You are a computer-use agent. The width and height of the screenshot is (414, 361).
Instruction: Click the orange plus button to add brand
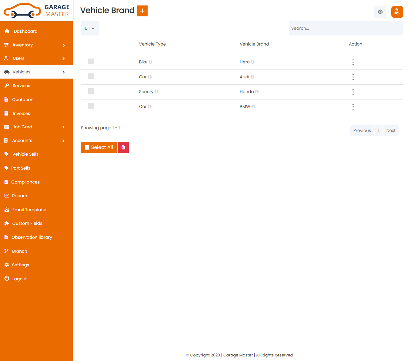[142, 11]
